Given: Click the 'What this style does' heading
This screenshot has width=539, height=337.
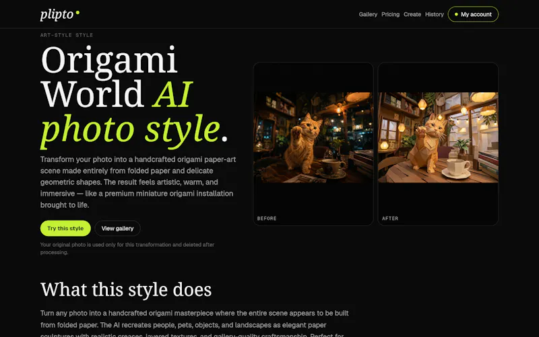Looking at the screenshot, I should [126, 289].
